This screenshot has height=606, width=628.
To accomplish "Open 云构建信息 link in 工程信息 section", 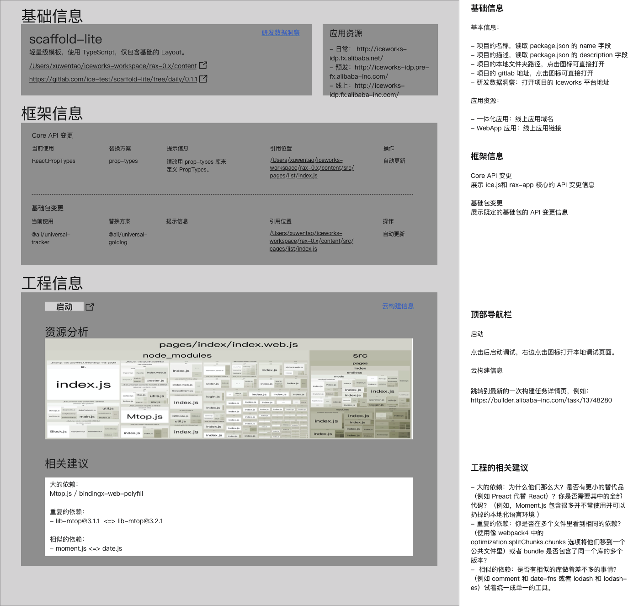I will pyautogui.click(x=397, y=306).
